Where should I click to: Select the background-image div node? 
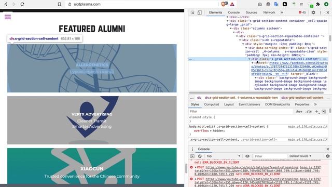click(290, 83)
